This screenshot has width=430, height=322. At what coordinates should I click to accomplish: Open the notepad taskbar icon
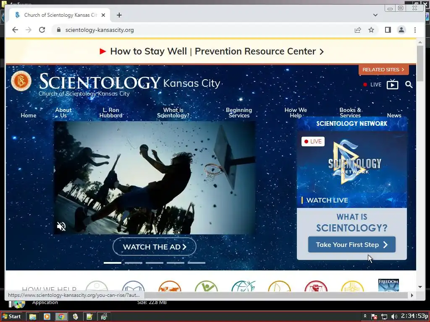[x=89, y=317]
